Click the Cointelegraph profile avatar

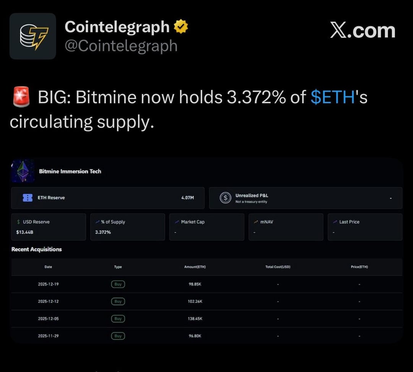tap(33, 36)
